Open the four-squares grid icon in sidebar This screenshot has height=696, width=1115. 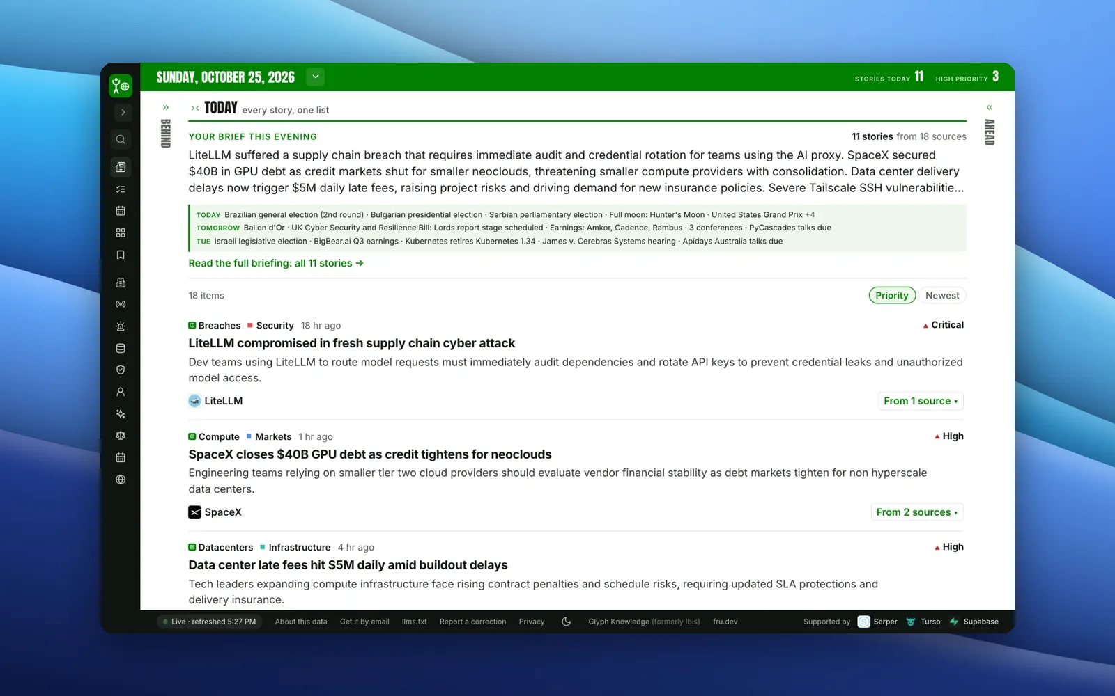click(x=121, y=232)
